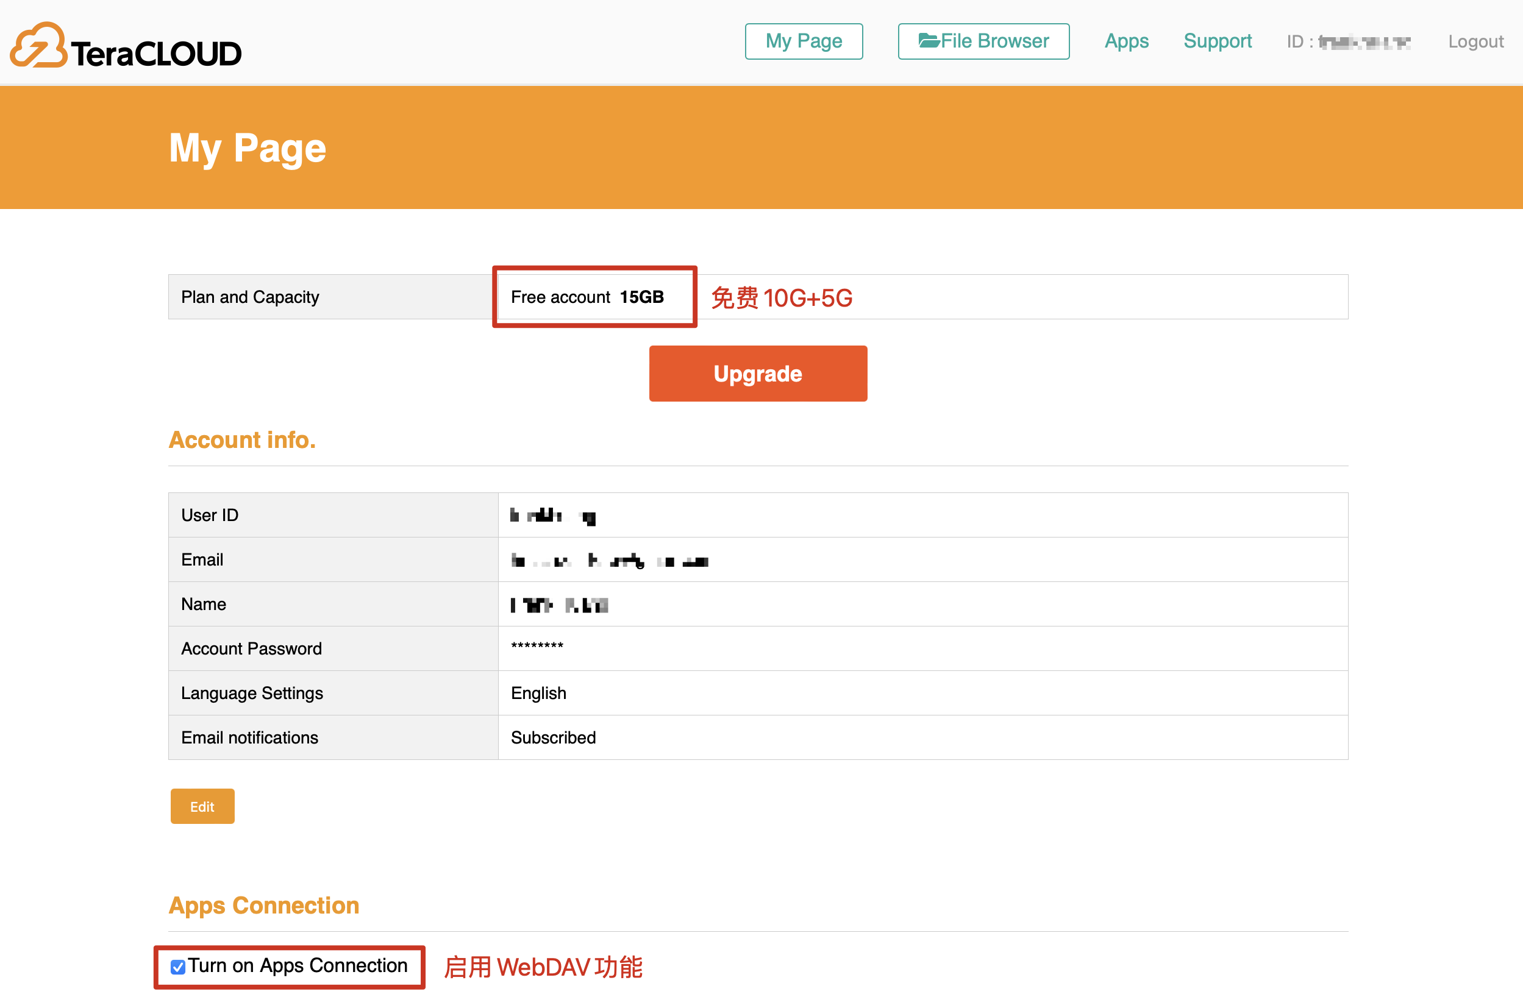Screen dimensions: 1523x997
Task: Click Edit under Account info
Action: click(202, 806)
